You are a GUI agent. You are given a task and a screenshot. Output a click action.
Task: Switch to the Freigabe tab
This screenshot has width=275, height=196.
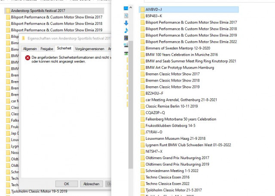coord(47,49)
